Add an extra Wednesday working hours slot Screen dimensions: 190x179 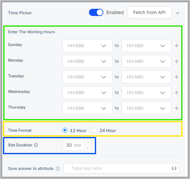click(x=177, y=93)
